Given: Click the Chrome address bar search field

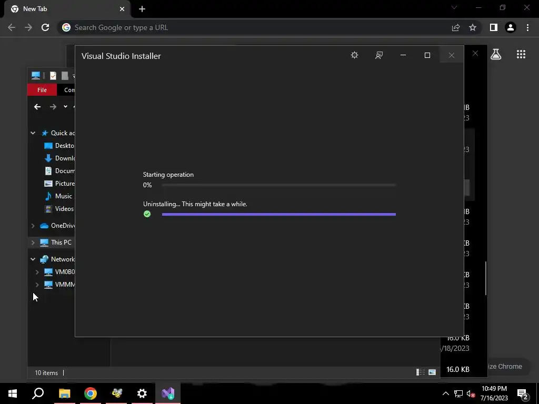Looking at the screenshot, I should pos(254,27).
